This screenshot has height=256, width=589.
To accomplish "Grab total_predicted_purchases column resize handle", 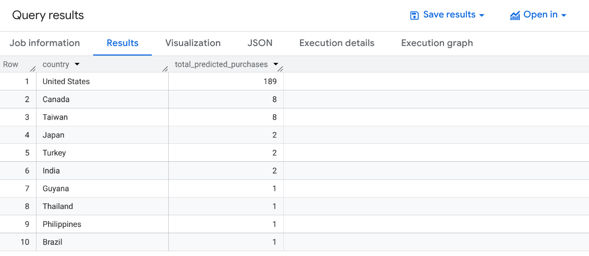I will [280, 68].
